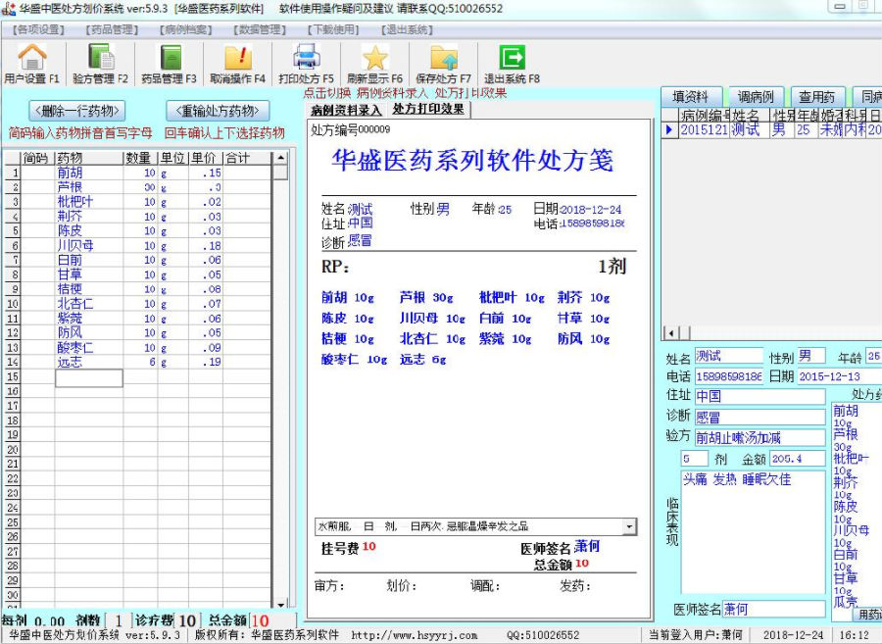Select the 处方打印效果 tab

point(428,109)
